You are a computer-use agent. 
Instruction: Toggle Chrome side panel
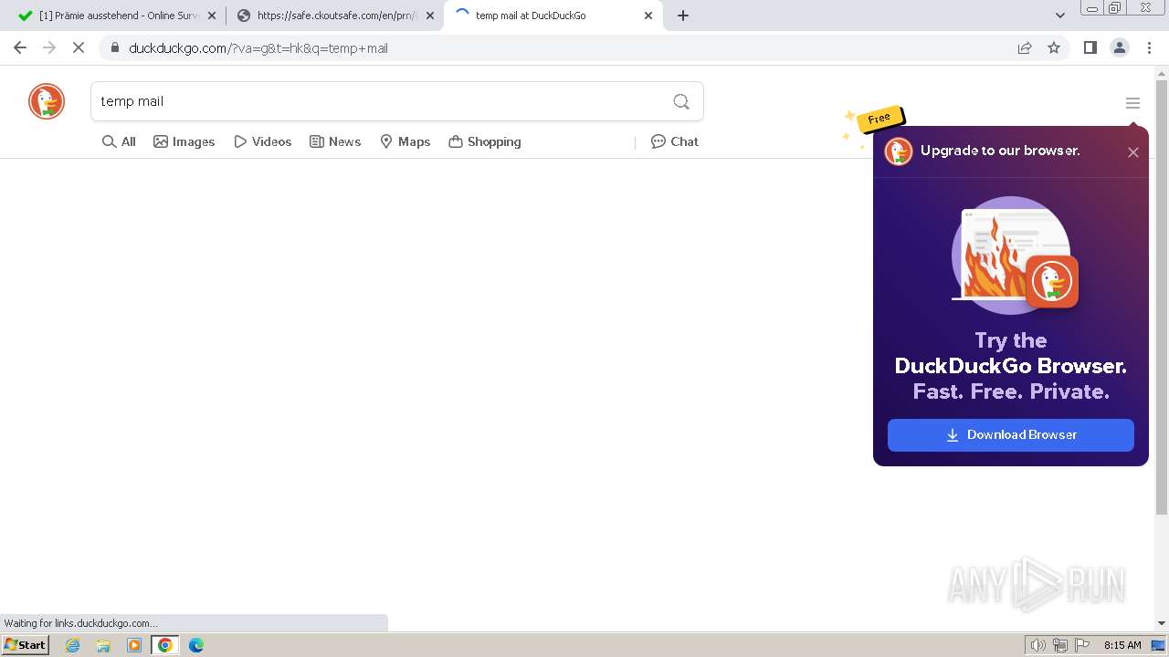[x=1090, y=47]
